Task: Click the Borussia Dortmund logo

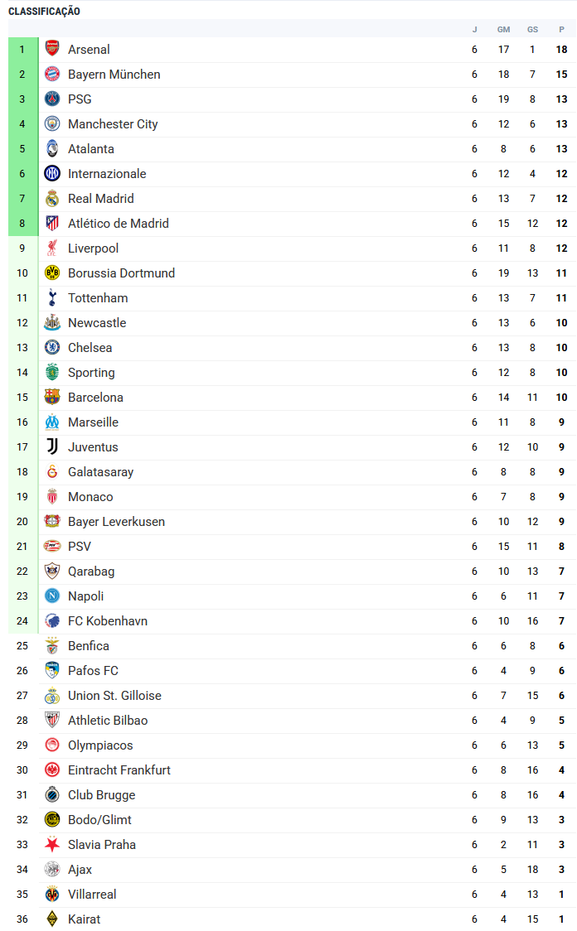Action: click(52, 273)
